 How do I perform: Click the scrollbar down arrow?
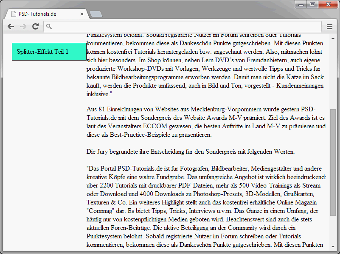(333, 246)
